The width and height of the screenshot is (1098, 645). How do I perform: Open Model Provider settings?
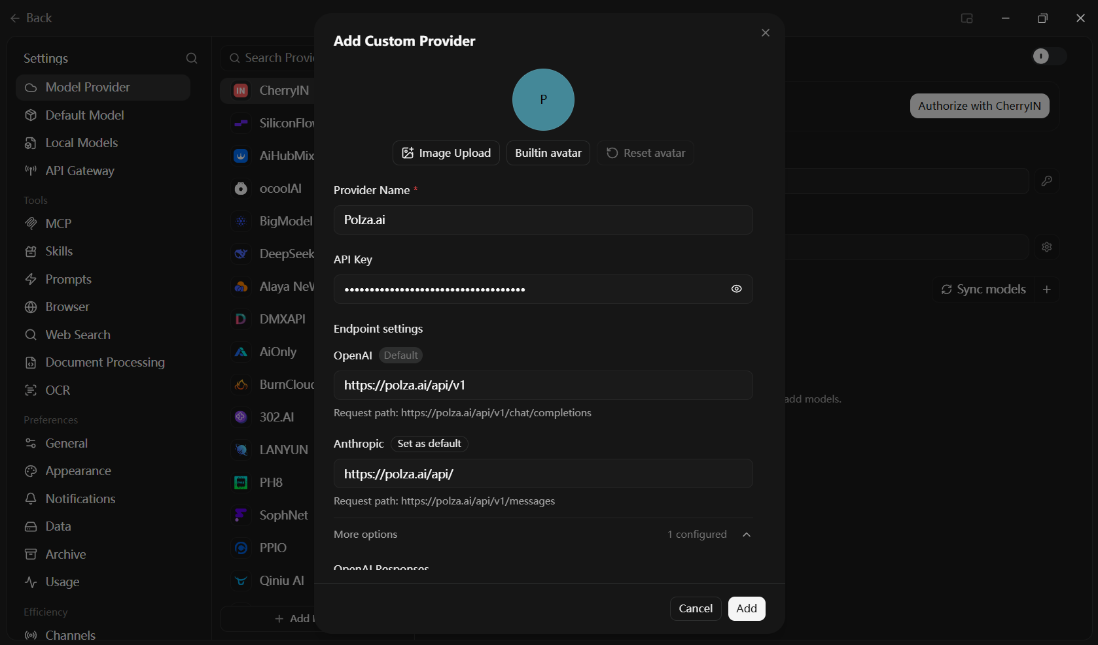(x=103, y=88)
